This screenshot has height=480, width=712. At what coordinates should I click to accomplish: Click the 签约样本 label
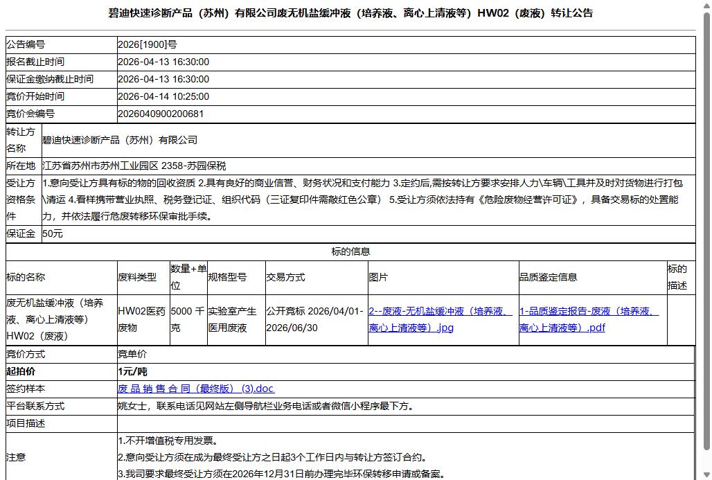coord(26,389)
